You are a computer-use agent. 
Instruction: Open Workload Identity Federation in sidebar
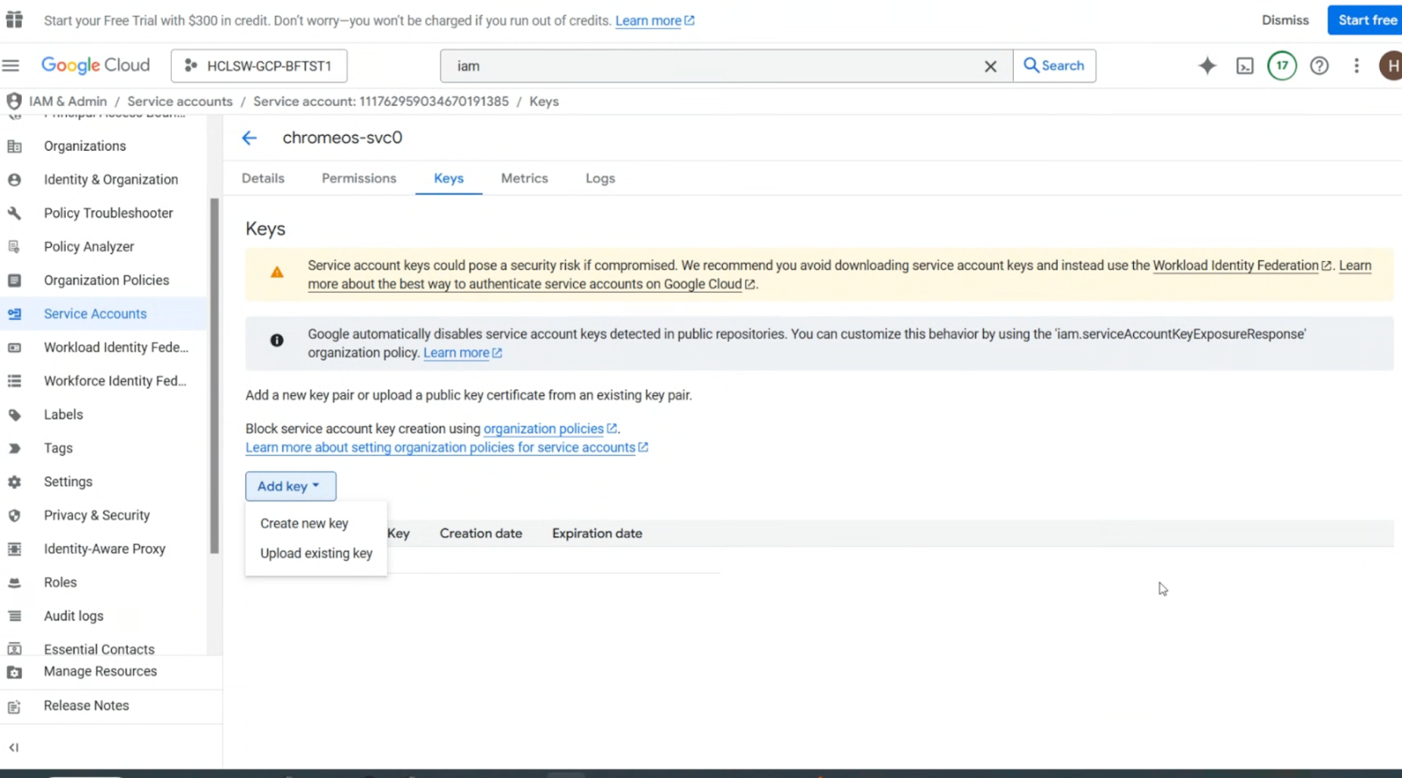tap(117, 348)
